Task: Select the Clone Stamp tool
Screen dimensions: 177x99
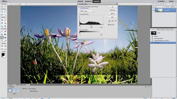Action: click(5, 23)
